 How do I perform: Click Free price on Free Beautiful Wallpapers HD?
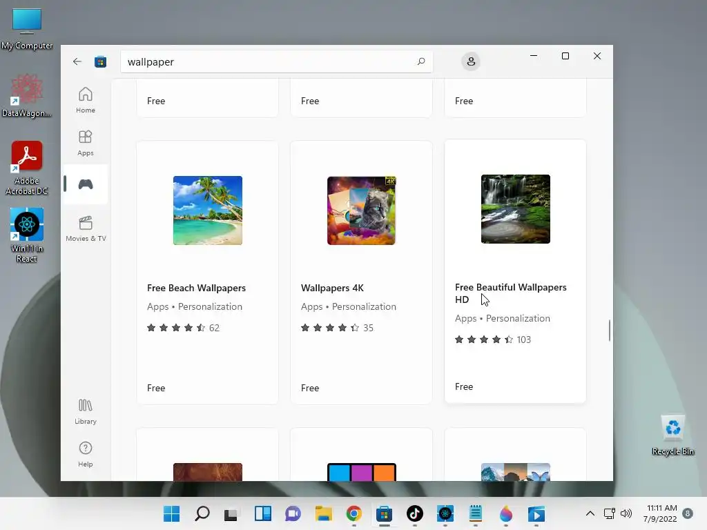tap(464, 386)
